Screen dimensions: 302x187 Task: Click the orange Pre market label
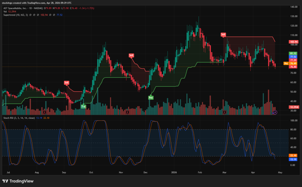coord(286,64)
